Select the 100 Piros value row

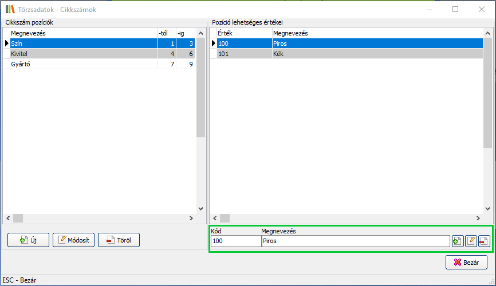pyautogui.click(x=349, y=43)
